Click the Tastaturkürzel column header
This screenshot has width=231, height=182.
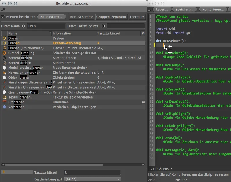click(118, 33)
